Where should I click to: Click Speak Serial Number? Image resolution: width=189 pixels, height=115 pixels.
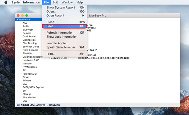pyautogui.click(x=61, y=47)
